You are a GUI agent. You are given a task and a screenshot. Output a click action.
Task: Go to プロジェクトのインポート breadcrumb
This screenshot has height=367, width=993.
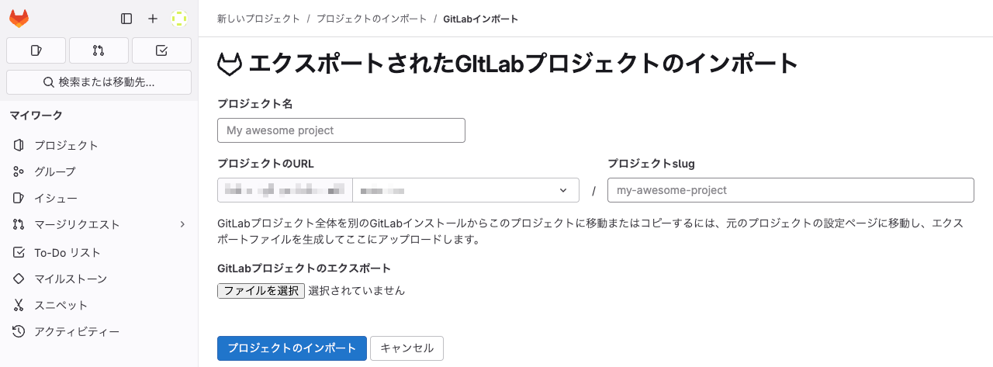372,19
